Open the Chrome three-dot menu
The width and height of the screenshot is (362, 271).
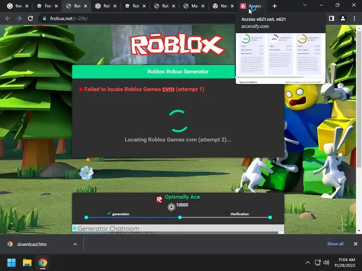(x=354, y=18)
